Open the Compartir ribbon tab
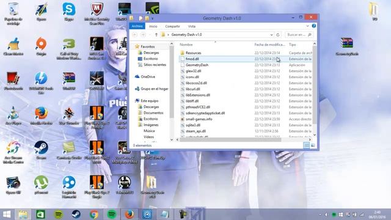This screenshot has height=220, width=391. tap(172, 26)
